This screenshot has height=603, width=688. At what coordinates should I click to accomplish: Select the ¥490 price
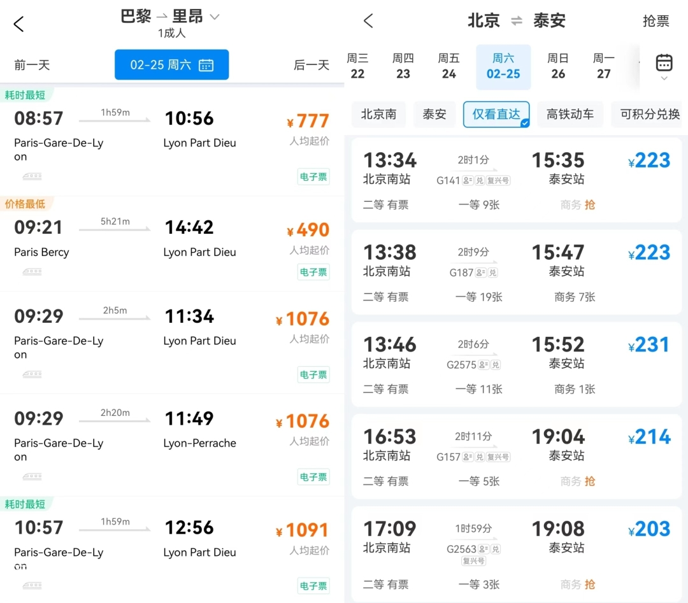click(x=308, y=231)
